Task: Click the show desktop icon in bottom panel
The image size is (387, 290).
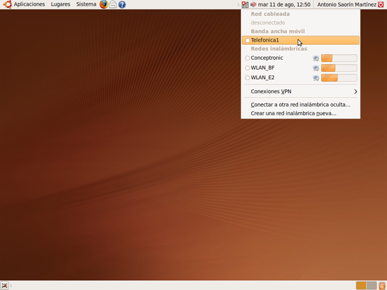Action: tap(5, 285)
